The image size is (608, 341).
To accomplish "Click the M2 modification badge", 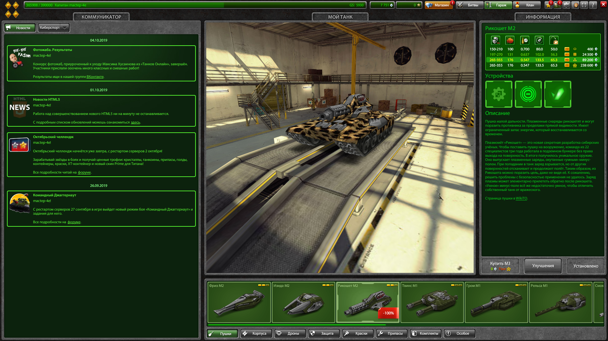I will pyautogui.click(x=567, y=60).
